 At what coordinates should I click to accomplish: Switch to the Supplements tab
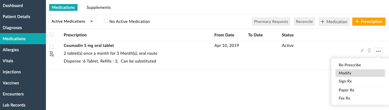pyautogui.click(x=99, y=8)
